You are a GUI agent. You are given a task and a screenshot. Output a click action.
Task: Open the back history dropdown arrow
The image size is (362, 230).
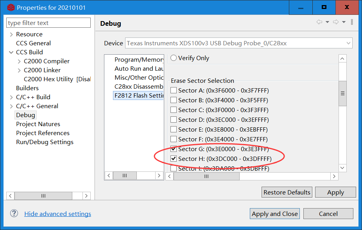(327, 22)
